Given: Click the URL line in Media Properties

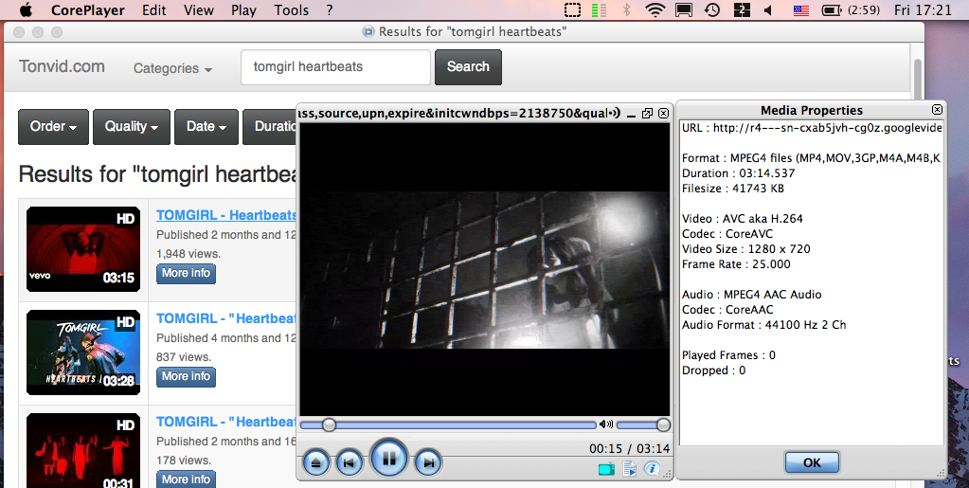Looking at the screenshot, I should [x=812, y=128].
